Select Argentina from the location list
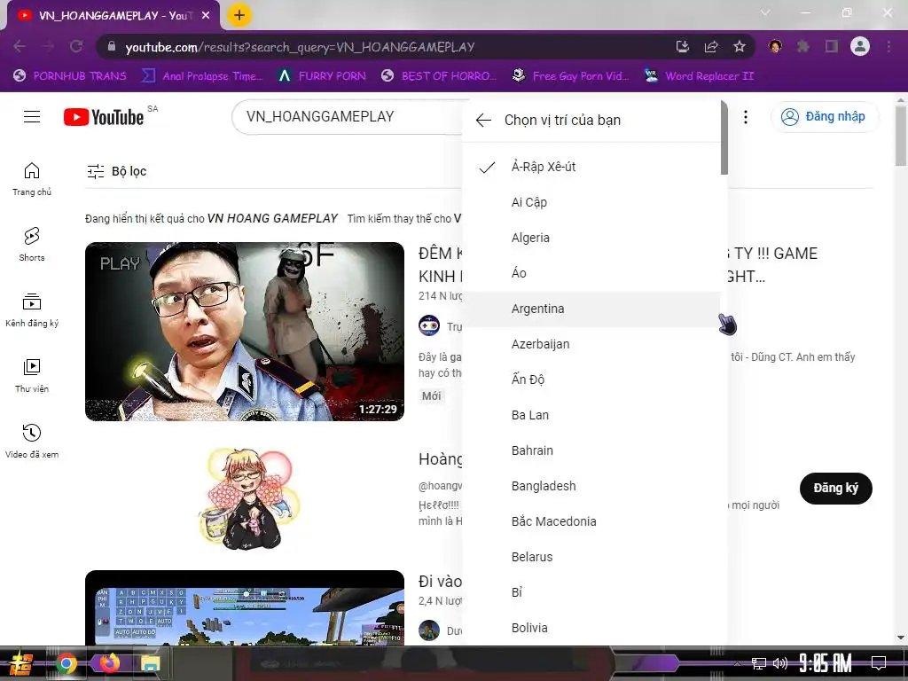 pyautogui.click(x=591, y=309)
